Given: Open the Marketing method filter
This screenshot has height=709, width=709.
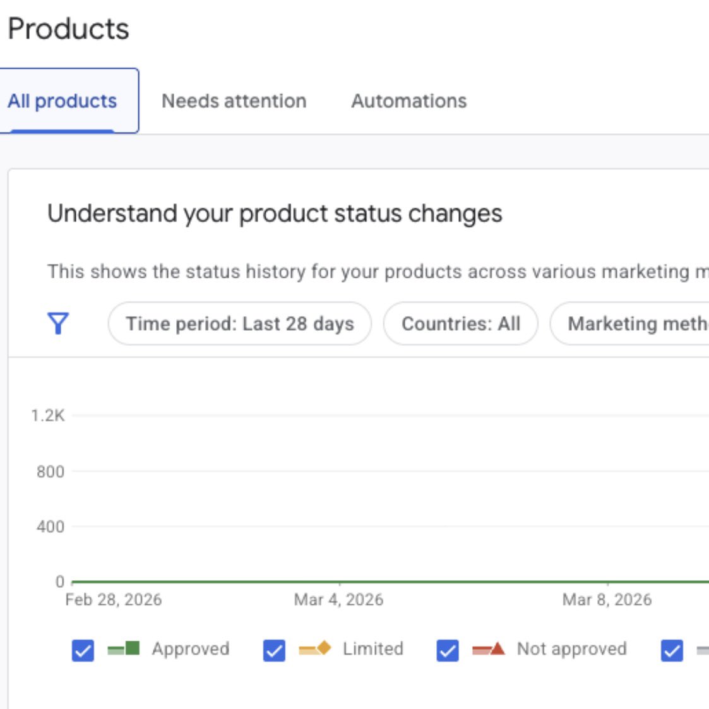Looking at the screenshot, I should coord(638,323).
